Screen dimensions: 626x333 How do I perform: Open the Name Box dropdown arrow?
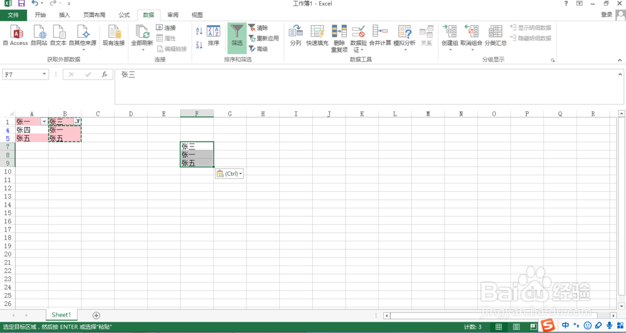tap(44, 74)
